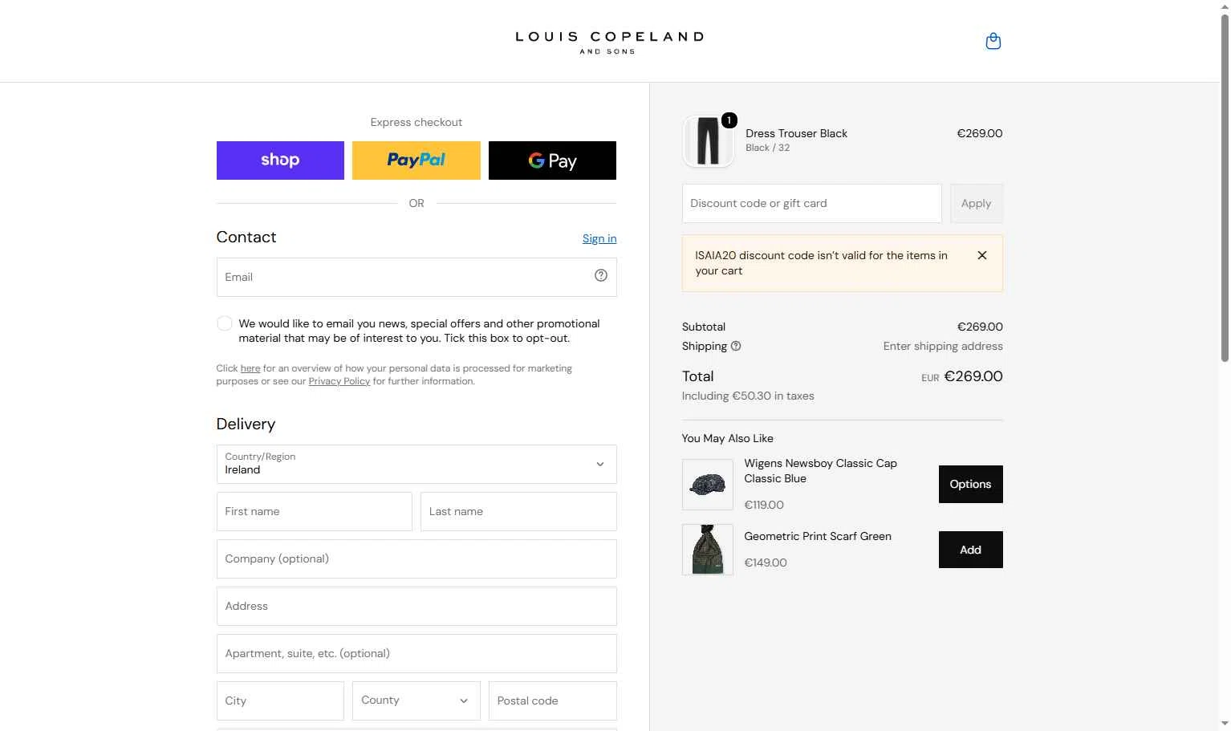Choose PayPal express checkout
The height and width of the screenshot is (731, 1231).
pyautogui.click(x=416, y=160)
